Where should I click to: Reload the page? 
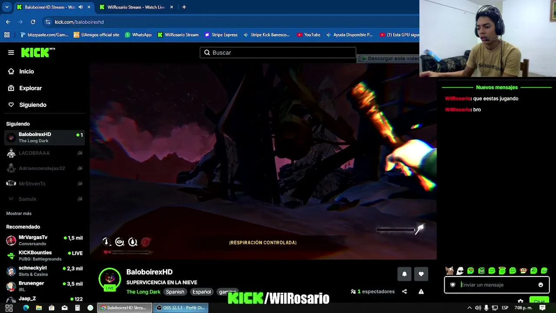(33, 22)
